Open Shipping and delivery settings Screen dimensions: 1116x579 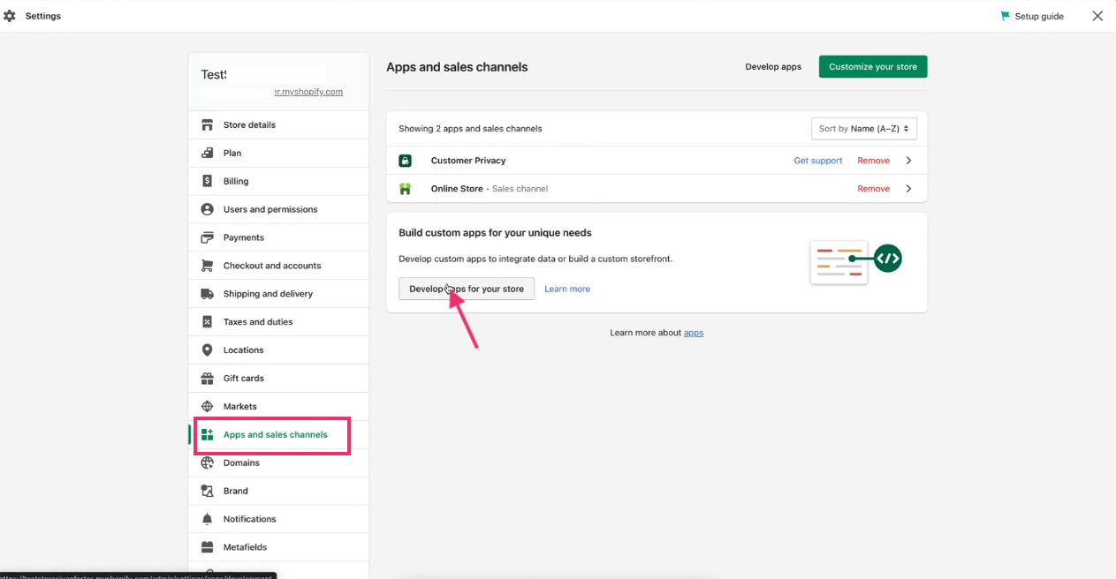click(278, 294)
